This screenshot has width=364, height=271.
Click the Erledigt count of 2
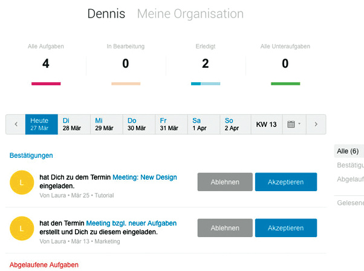point(205,64)
